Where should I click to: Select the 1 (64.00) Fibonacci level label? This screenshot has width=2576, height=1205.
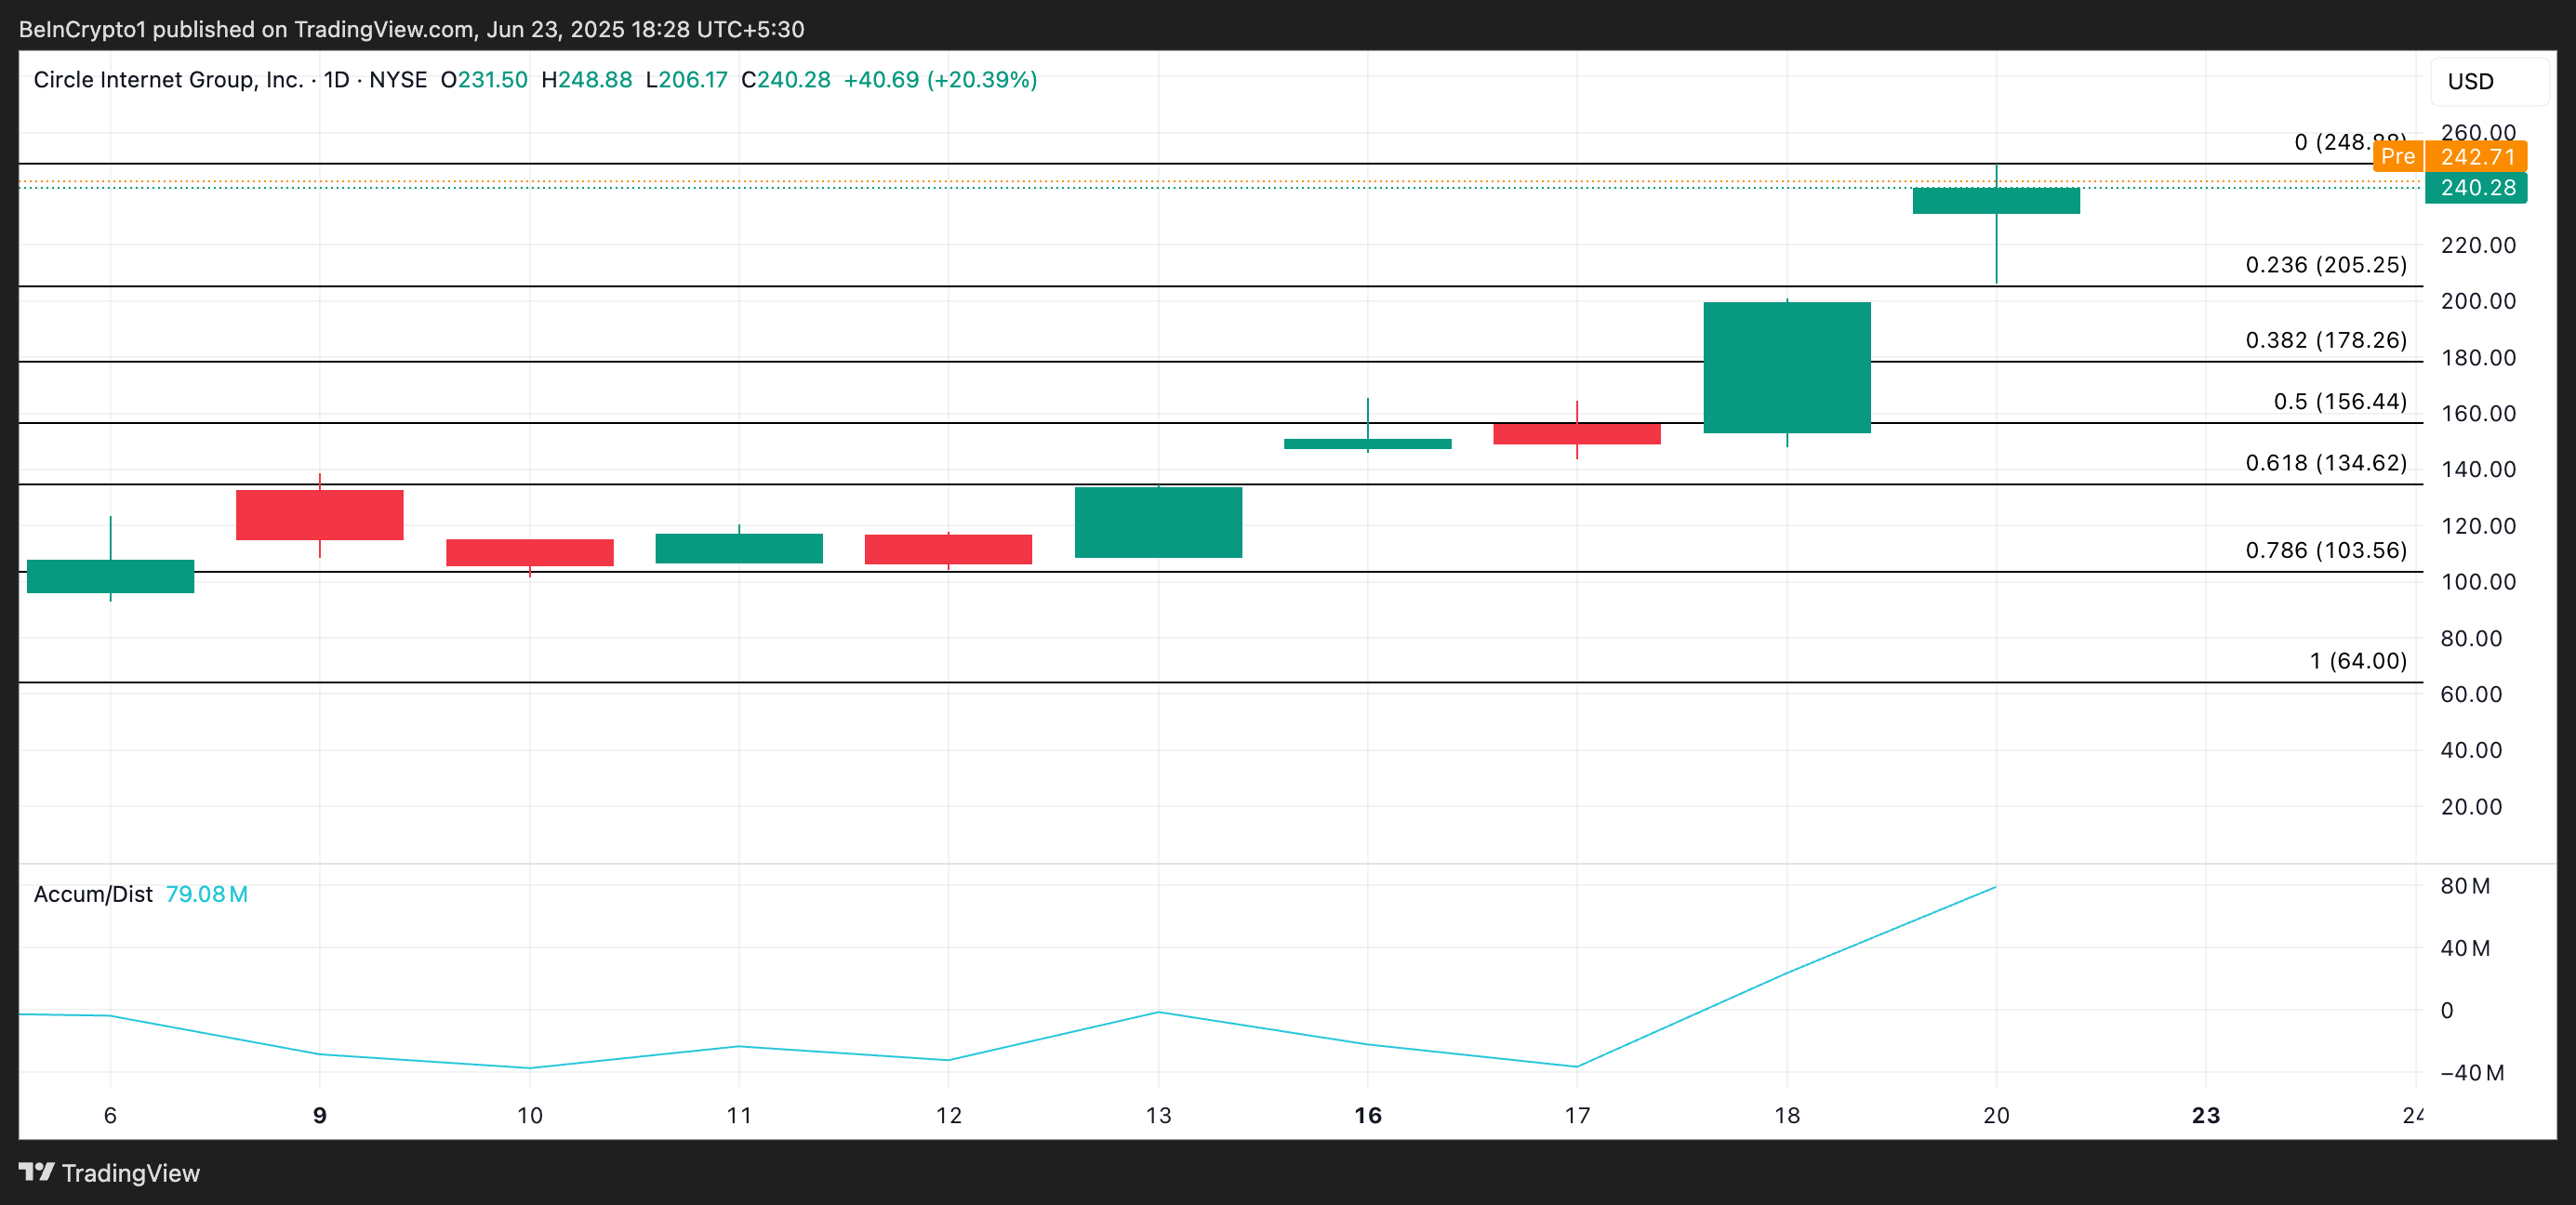coord(2357,661)
